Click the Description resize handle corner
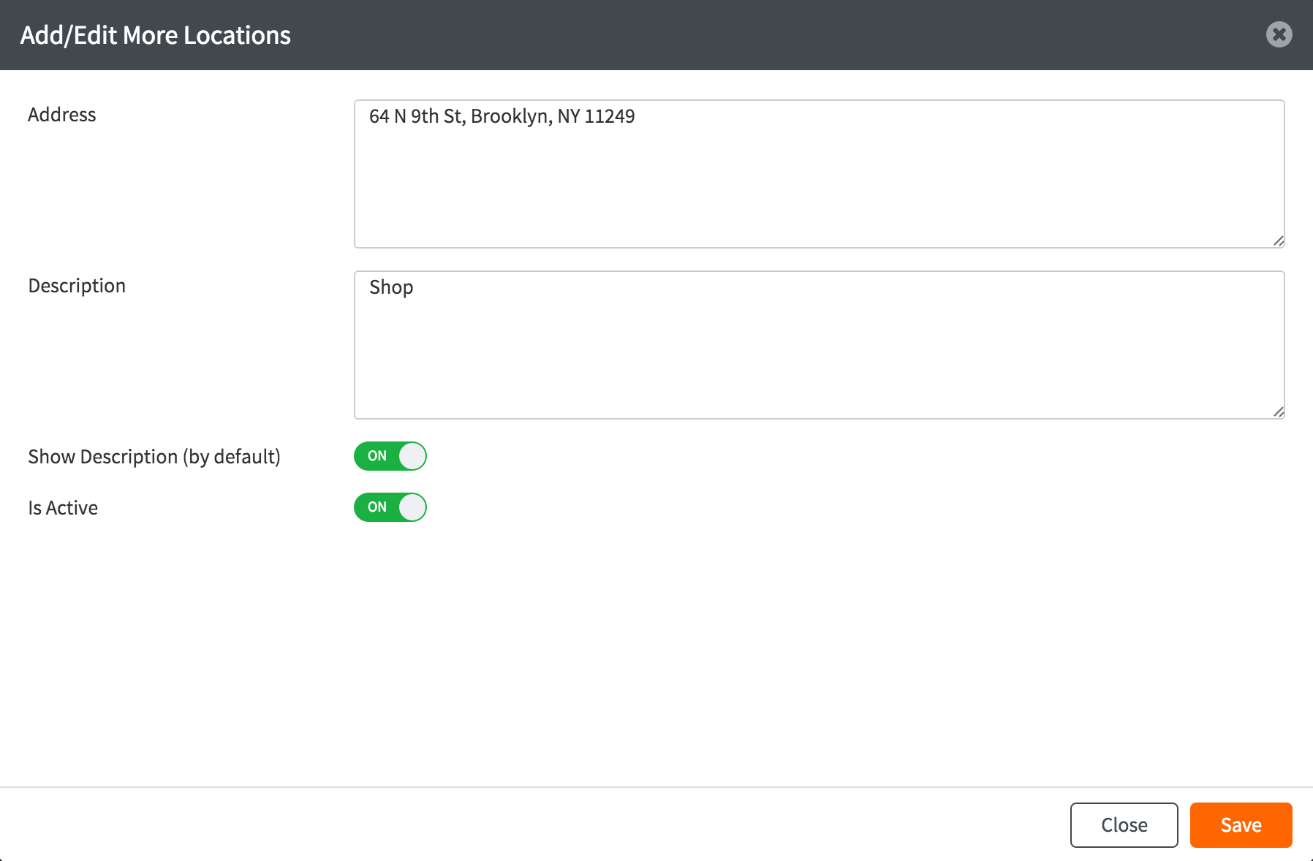Viewport: 1313px width, 861px height. (1278, 412)
